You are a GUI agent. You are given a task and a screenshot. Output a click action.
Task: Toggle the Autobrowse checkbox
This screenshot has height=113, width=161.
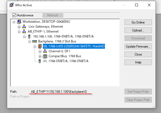pyautogui.click(x=14, y=15)
